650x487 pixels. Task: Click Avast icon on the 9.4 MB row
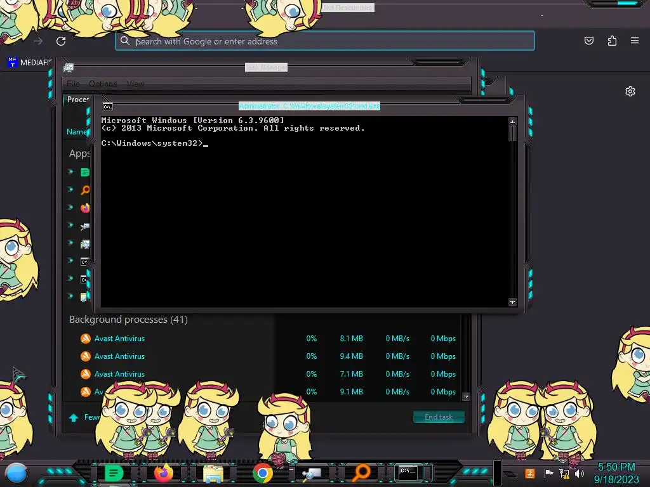(86, 356)
